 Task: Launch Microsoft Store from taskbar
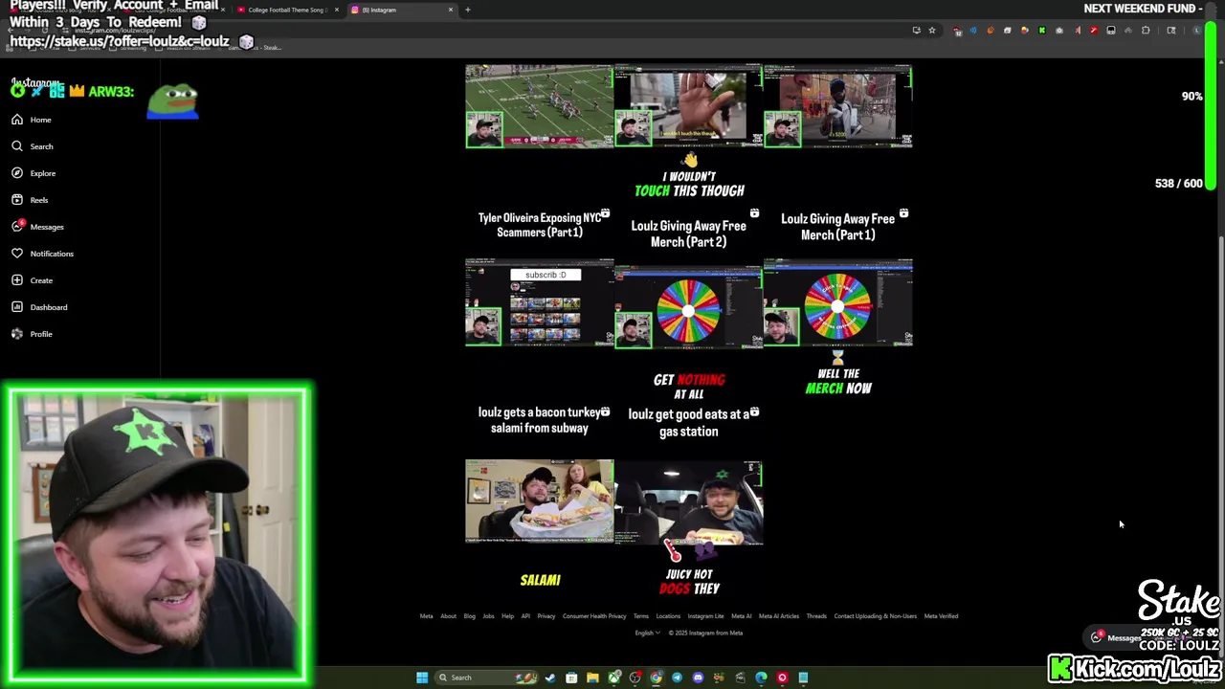571,678
